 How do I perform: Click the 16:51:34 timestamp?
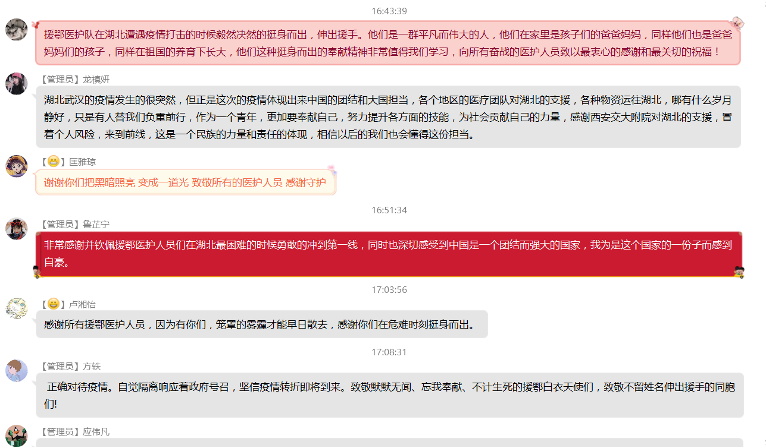(x=389, y=210)
